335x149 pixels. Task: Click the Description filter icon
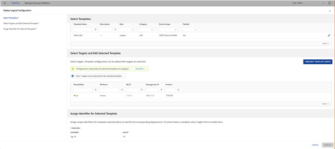[115, 29]
